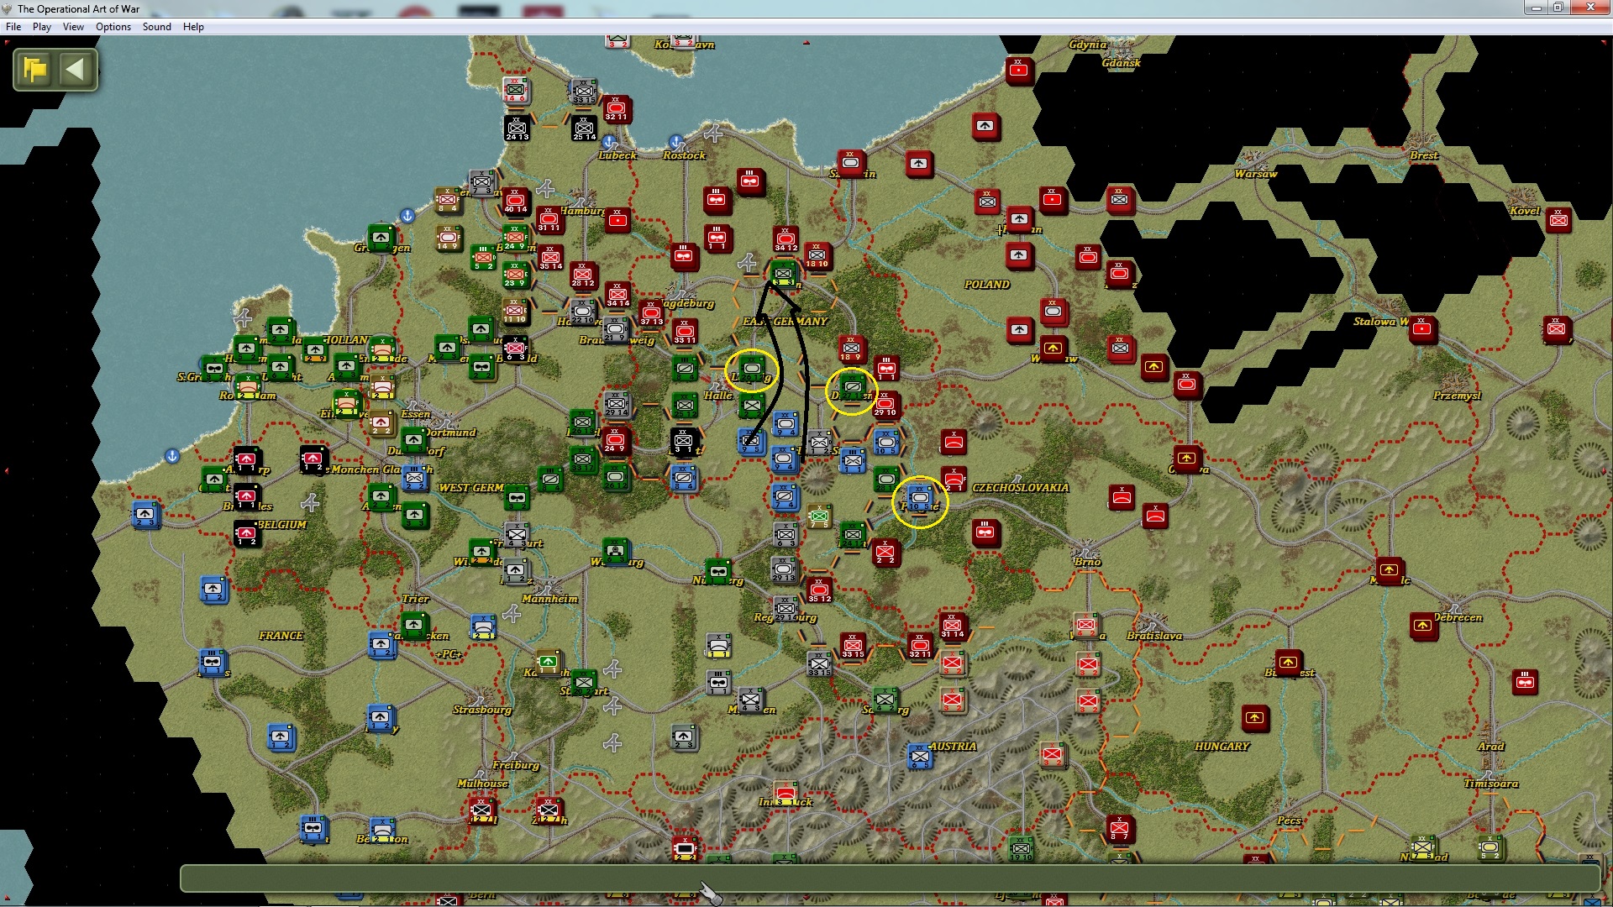Screen dimensions: 1613x907
Task: Select the red infantry unit 18 10
Action: coord(817,256)
